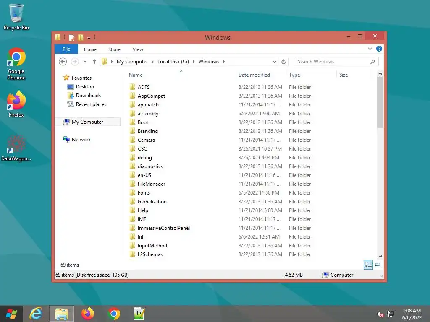This screenshot has height=322, width=430.
Task: Expand the chevron after My Computer breadcrumb
Action: click(153, 62)
